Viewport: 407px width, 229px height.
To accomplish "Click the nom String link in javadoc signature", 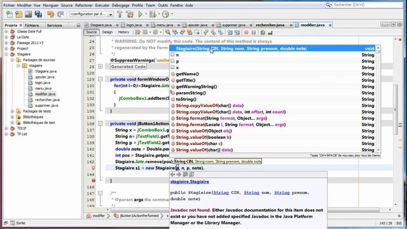I will click(251, 193).
